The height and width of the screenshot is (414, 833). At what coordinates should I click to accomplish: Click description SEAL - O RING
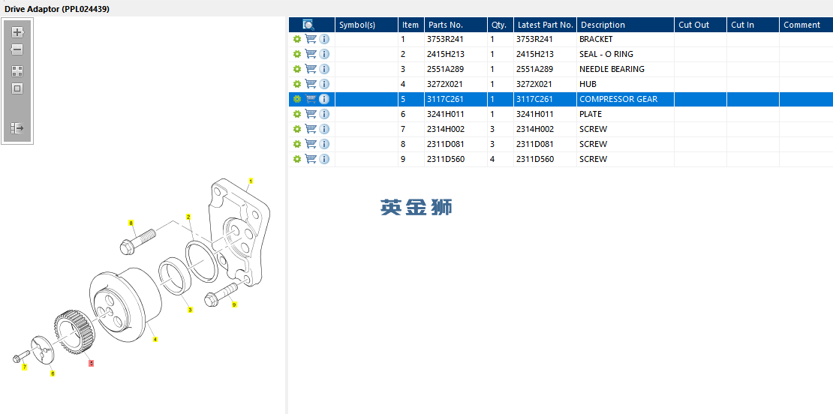point(606,54)
